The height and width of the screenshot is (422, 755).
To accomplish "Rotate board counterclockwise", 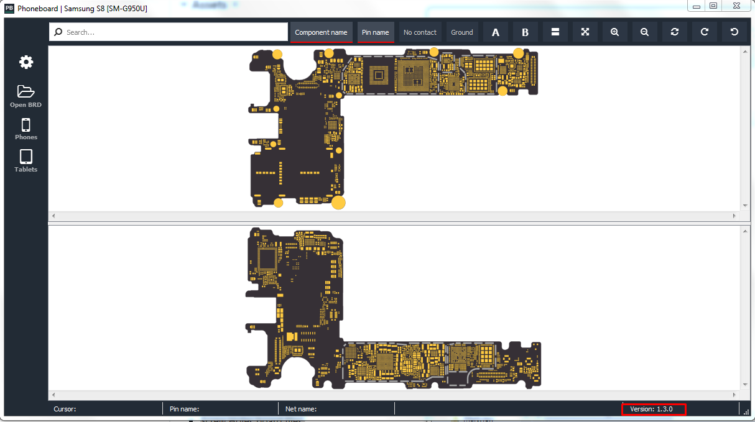I will point(734,32).
